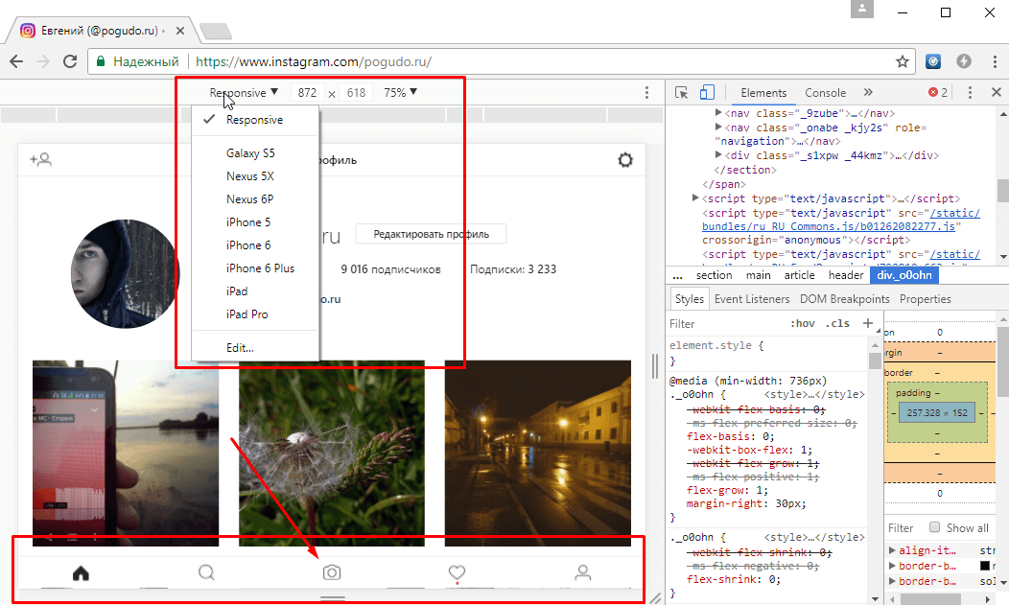Add new style rule plus icon
The image size is (1009, 605).
[868, 323]
